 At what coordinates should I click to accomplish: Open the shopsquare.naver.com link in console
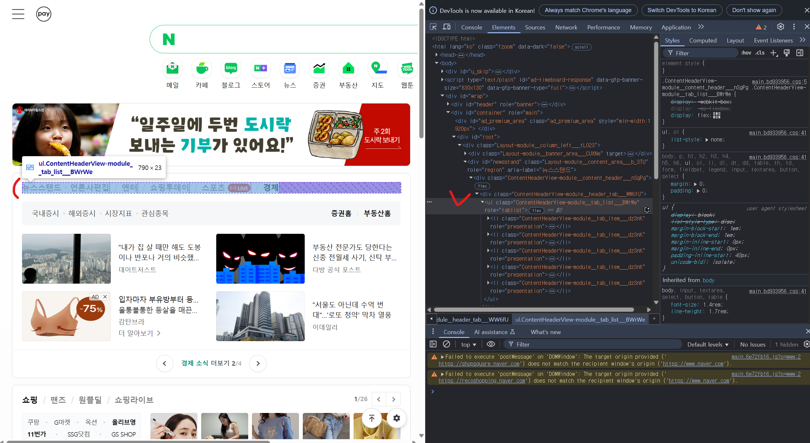(479, 364)
